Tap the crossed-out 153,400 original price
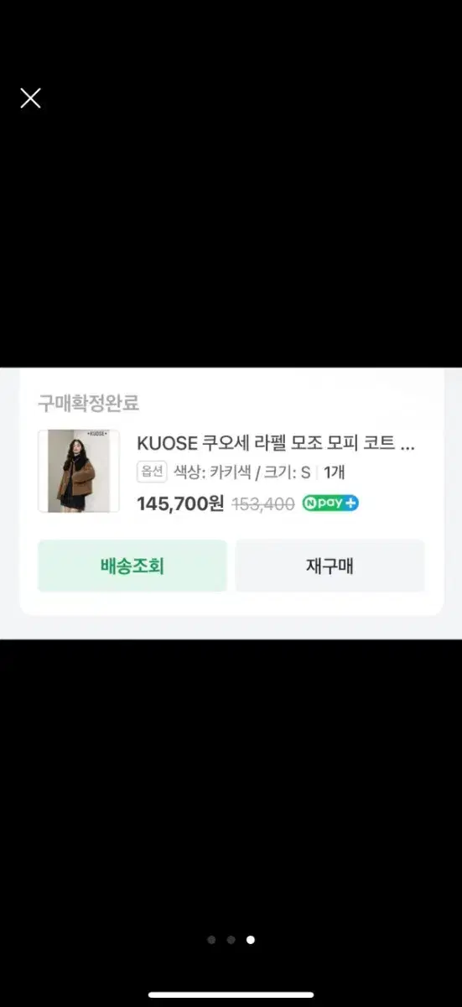Image resolution: width=462 pixels, height=1007 pixels. pos(263,504)
